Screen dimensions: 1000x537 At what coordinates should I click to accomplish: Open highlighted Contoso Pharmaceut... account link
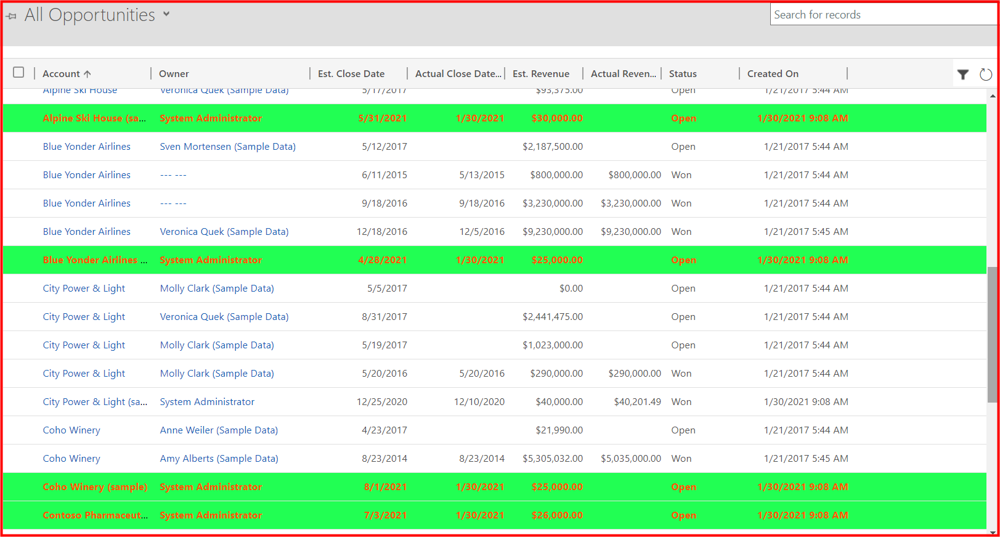pos(95,515)
